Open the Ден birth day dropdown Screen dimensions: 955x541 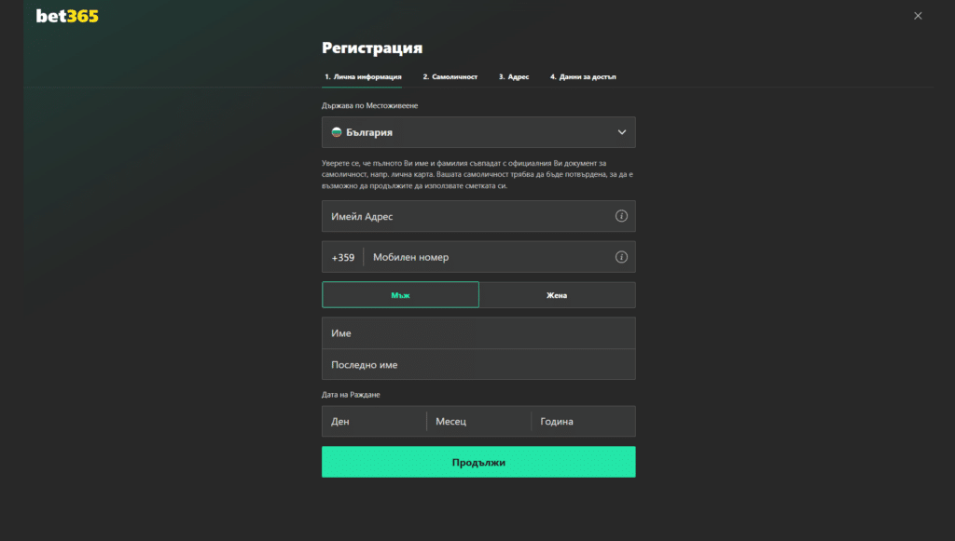(x=373, y=422)
